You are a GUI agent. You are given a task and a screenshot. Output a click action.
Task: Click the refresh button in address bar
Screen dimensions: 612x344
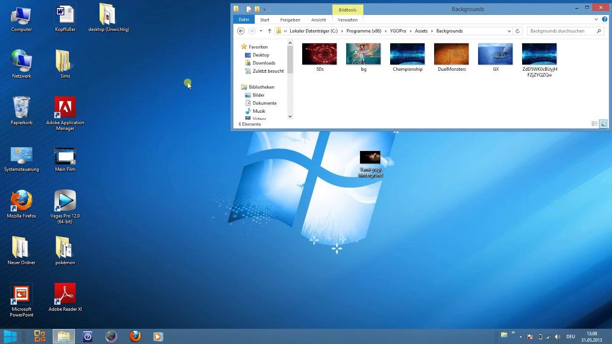click(517, 31)
